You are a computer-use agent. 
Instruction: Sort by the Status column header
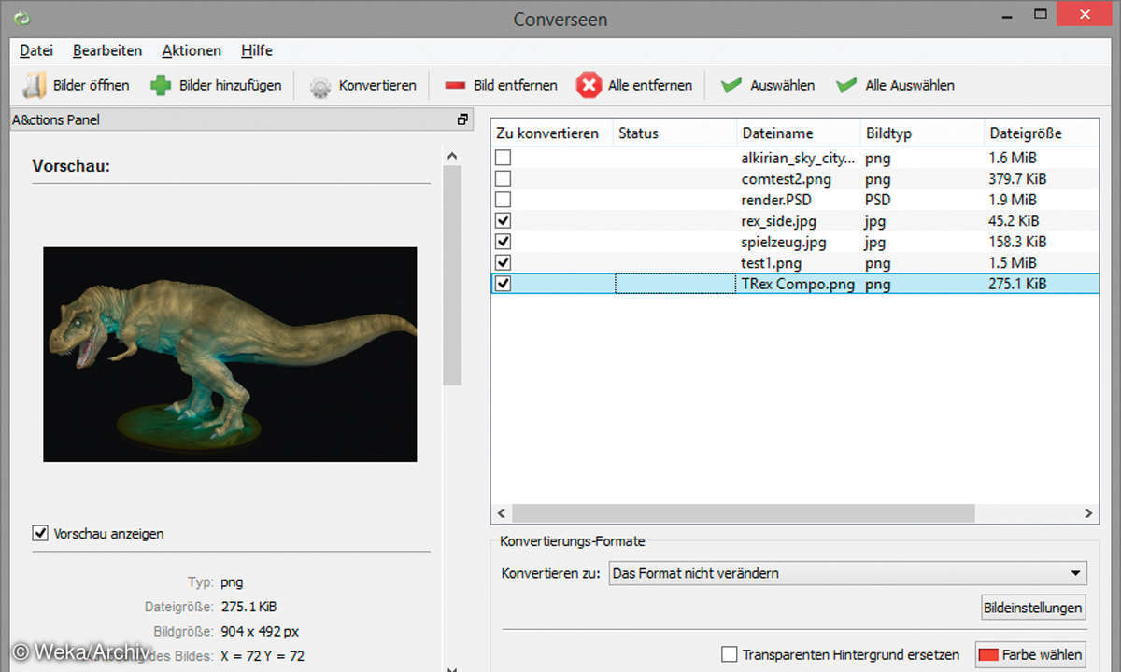674,133
